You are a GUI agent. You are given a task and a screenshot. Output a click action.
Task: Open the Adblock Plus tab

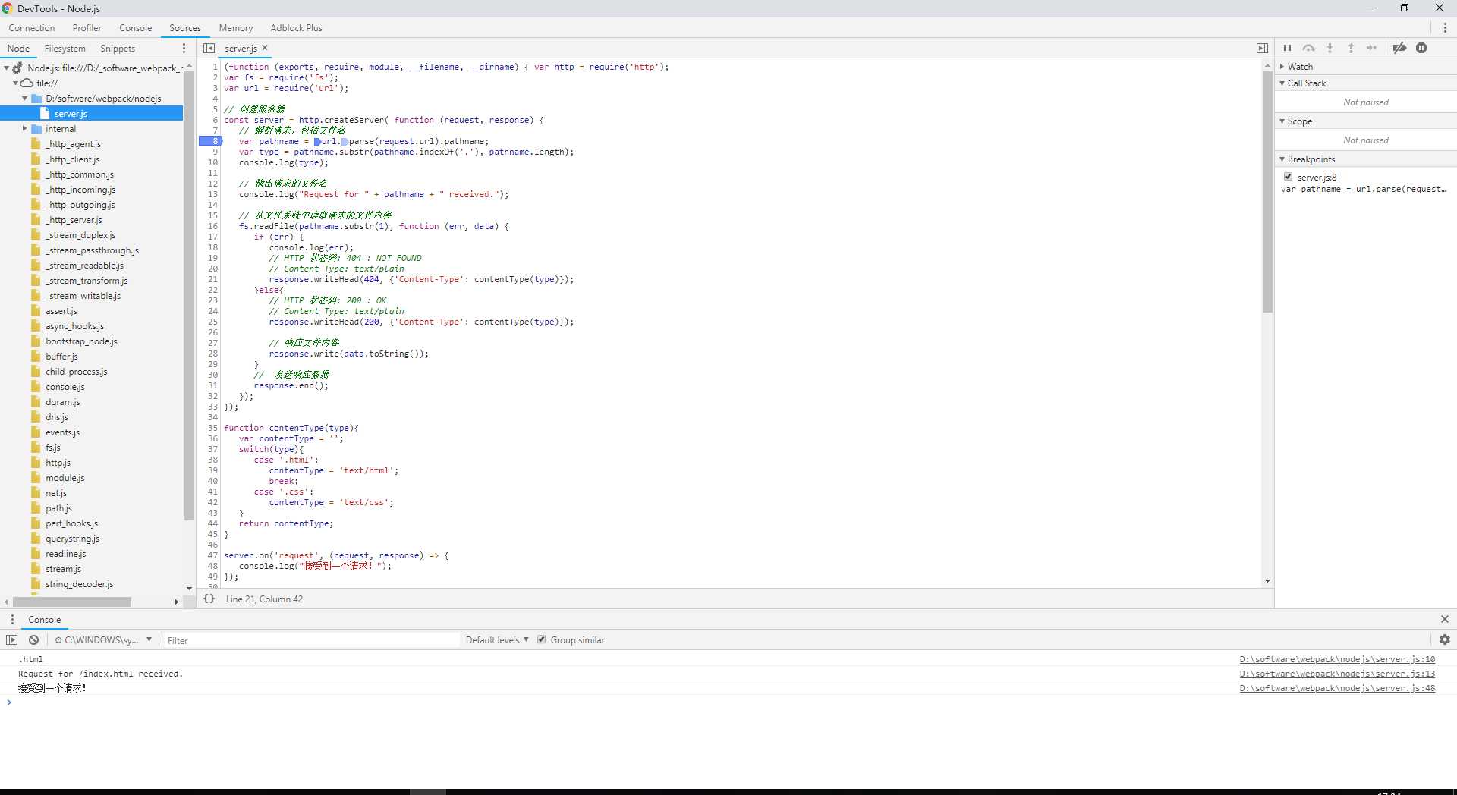[296, 27]
